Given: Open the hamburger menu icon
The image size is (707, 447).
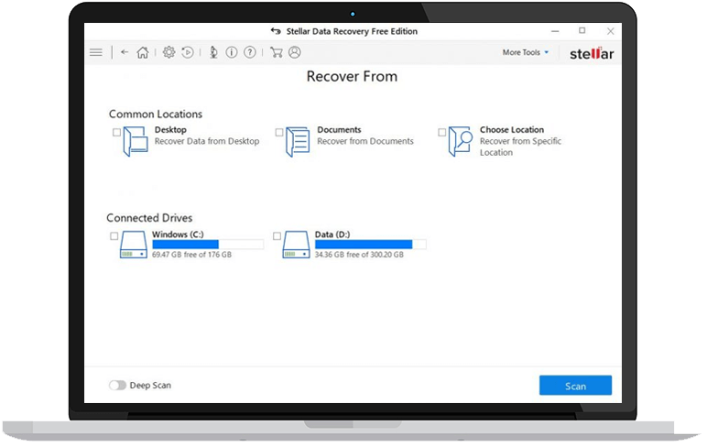Looking at the screenshot, I should pyautogui.click(x=96, y=53).
